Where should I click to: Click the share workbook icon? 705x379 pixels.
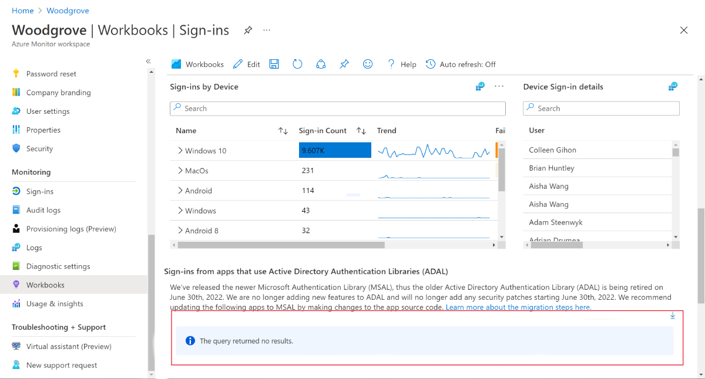click(321, 64)
